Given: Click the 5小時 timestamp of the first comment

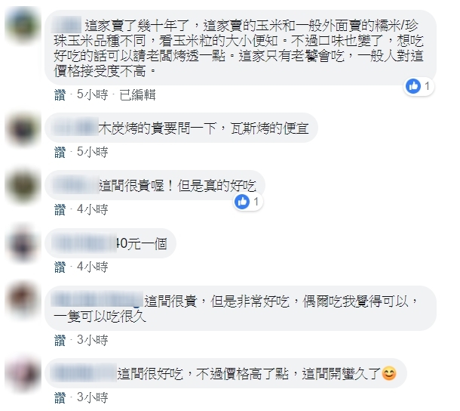Looking at the screenshot, I should coord(93,94).
